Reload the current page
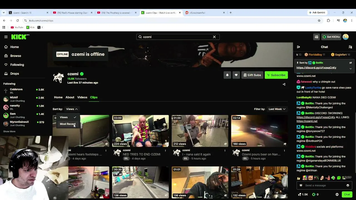356x200 pixels. 18,21
